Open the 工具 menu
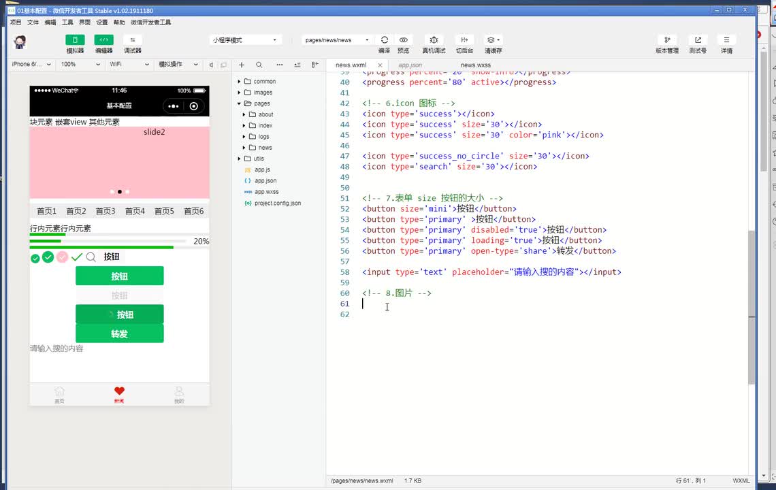The image size is (776, 490). point(67,22)
